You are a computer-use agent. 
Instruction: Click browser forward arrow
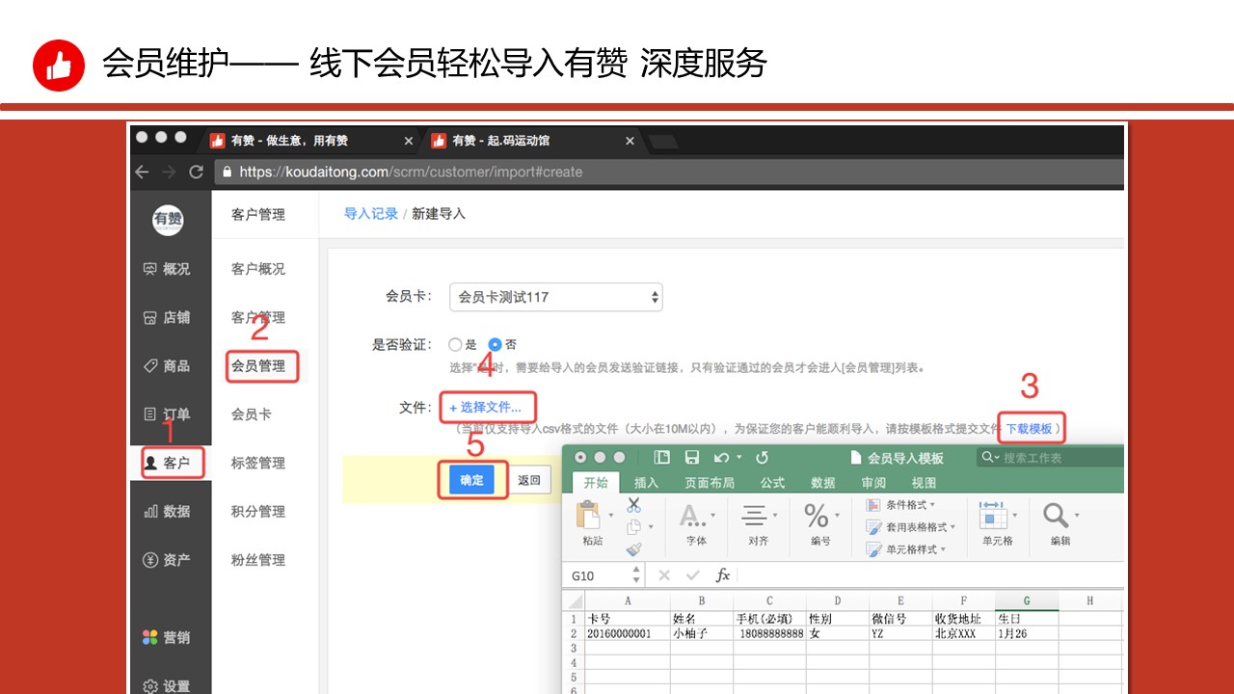[170, 172]
